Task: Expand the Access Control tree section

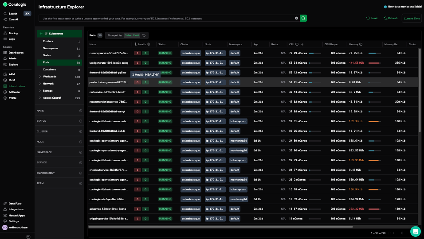Action: pyautogui.click(x=40, y=98)
